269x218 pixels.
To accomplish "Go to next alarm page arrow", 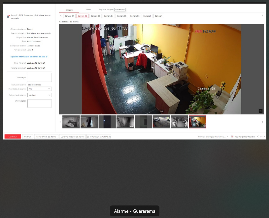I will (x=264, y=136).
